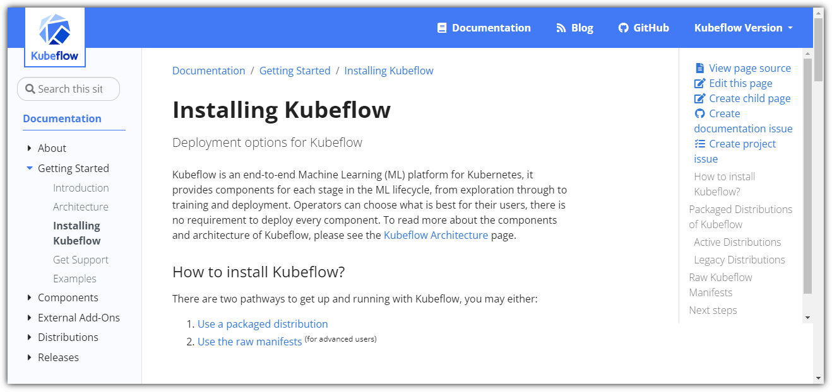This screenshot has width=832, height=392.
Task: Go to Documentation breadcrumb
Action: [208, 71]
